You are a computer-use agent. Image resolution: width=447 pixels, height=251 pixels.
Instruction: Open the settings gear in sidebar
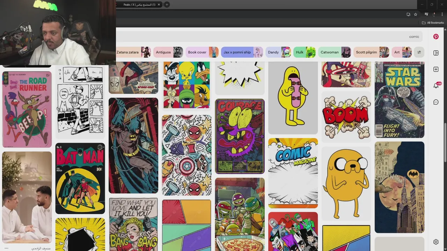(436, 242)
